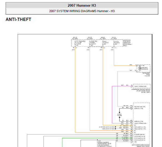Click the security indicator LED symbol

pos(140,68)
